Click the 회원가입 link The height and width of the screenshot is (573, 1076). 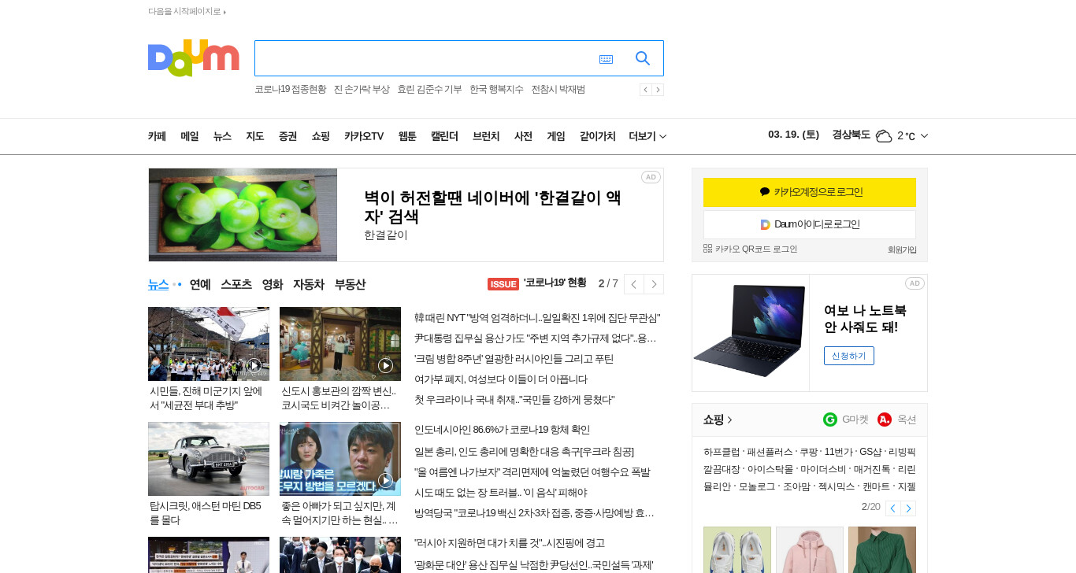coord(902,250)
